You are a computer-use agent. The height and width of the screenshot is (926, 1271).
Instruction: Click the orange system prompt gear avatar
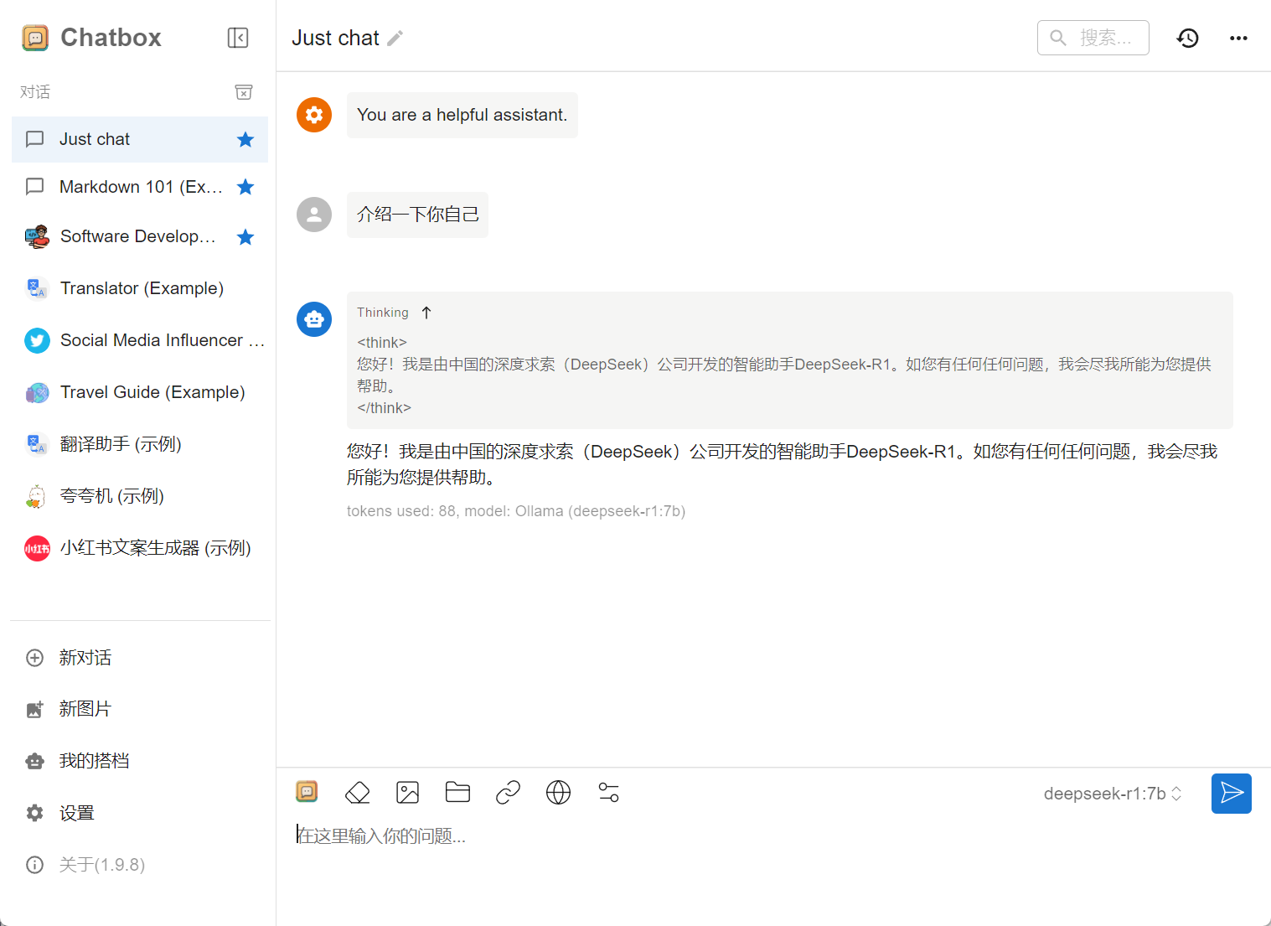click(x=314, y=115)
